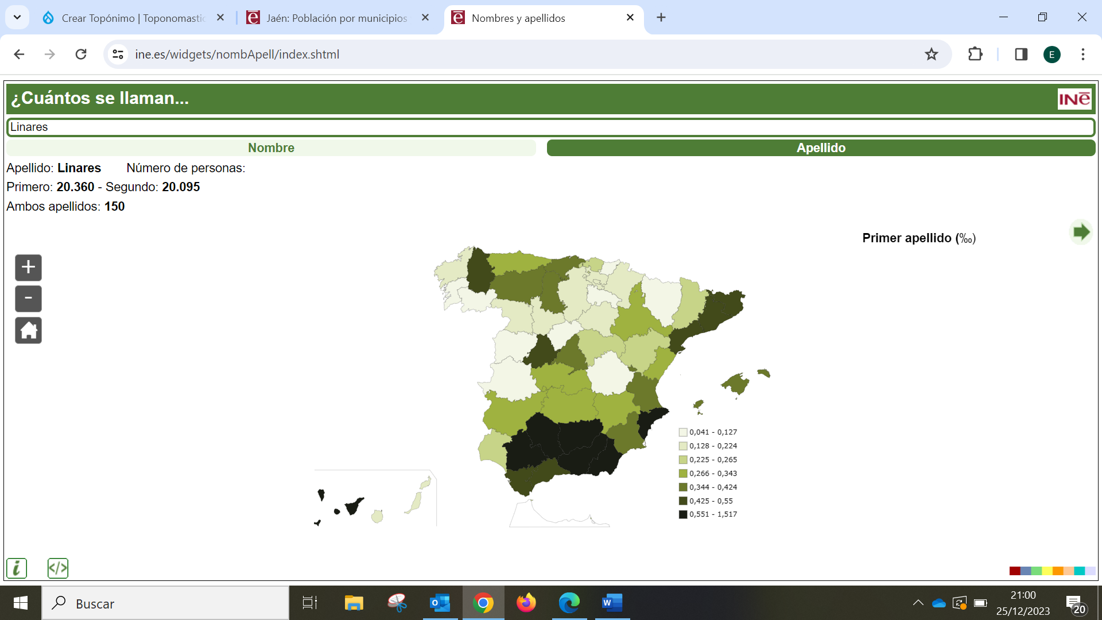Select the Apellido tab
The height and width of the screenshot is (620, 1102).
point(821,148)
